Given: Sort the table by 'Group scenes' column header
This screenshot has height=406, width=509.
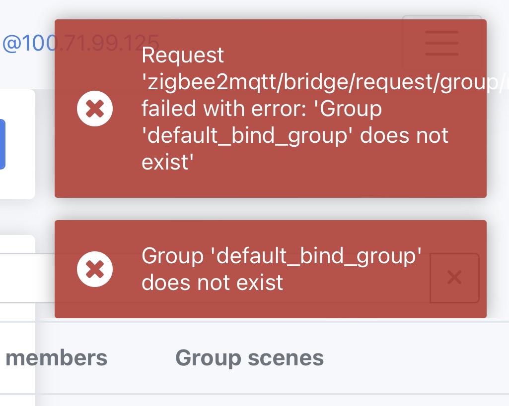Looking at the screenshot, I should (250, 357).
